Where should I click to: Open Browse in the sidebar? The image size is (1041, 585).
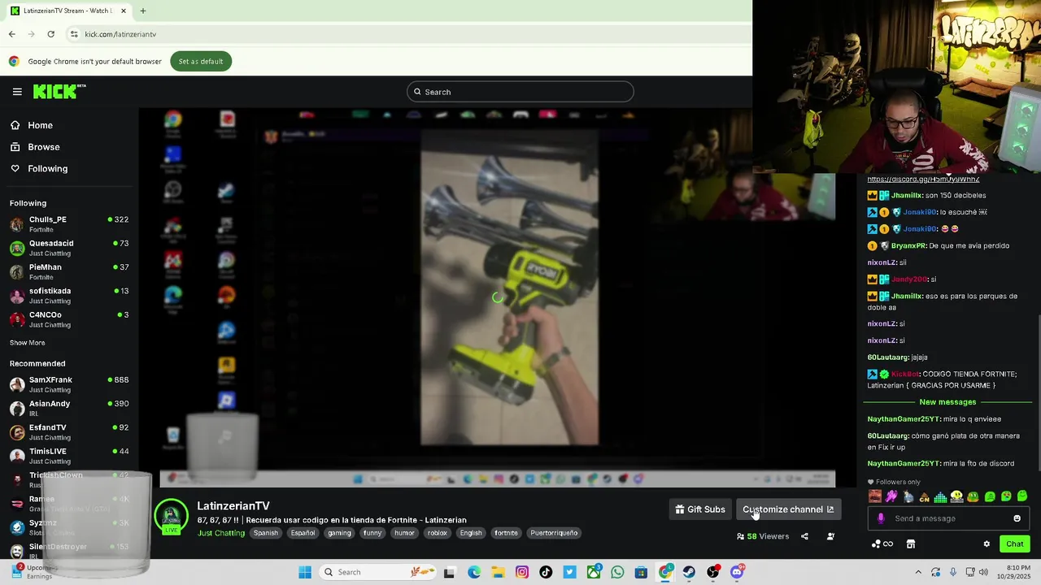43,147
